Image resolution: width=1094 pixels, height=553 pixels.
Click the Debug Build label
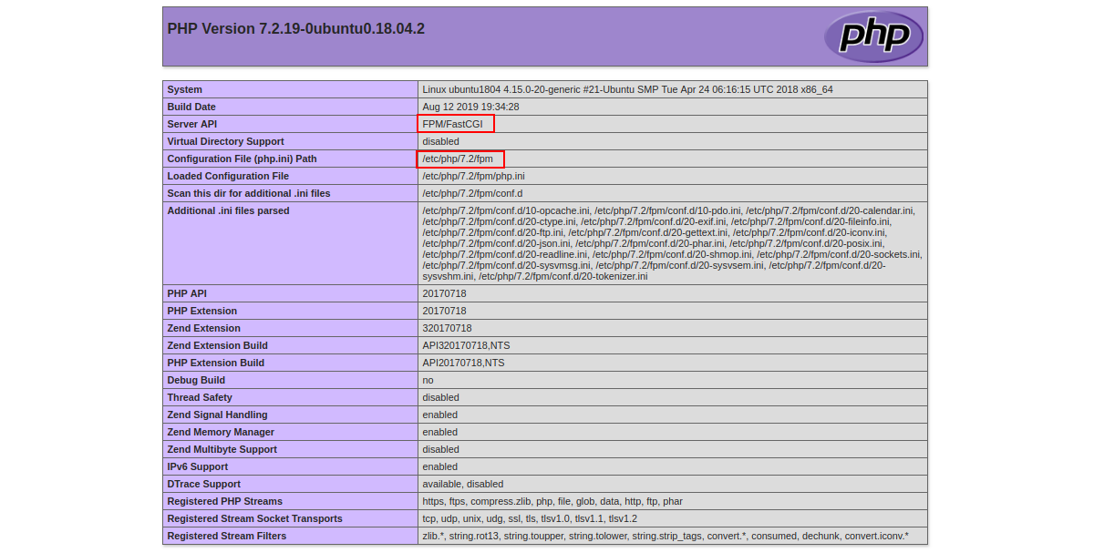(x=196, y=380)
